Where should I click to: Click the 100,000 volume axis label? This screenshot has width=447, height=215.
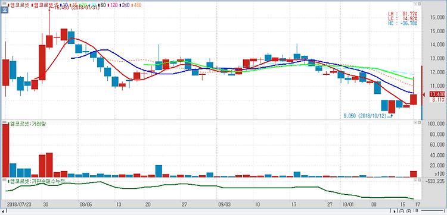[x=436, y=124]
